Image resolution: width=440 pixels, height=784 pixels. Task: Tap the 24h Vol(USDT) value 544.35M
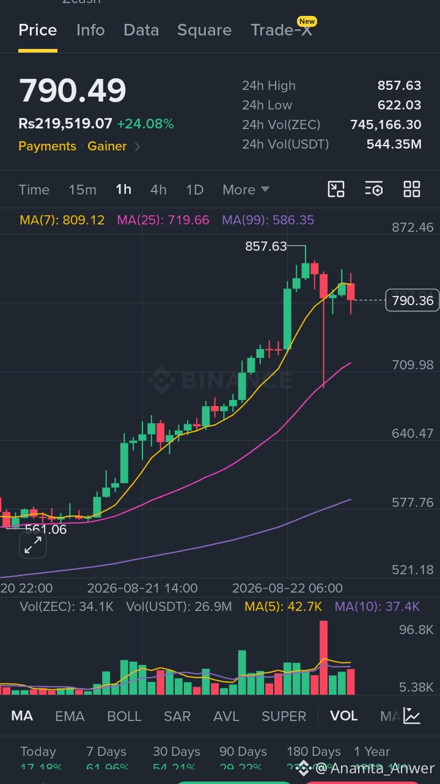coord(394,144)
